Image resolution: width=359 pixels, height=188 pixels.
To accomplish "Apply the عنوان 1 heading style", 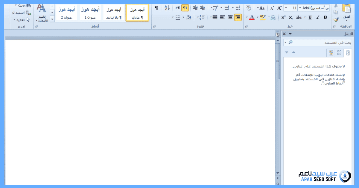I will pos(90,13).
